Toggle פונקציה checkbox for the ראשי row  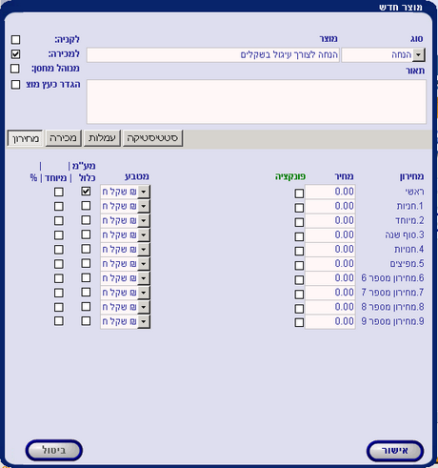pos(299,193)
